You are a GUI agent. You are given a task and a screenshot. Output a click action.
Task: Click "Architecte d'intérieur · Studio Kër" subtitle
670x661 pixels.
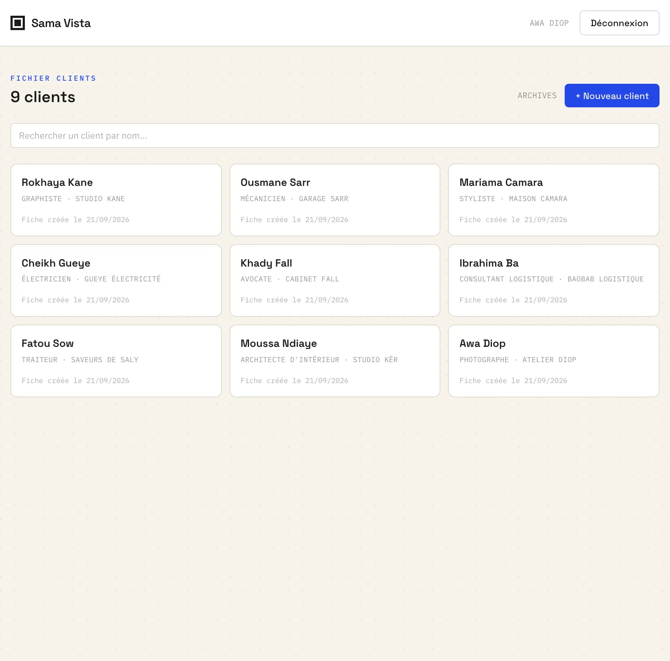tap(319, 360)
